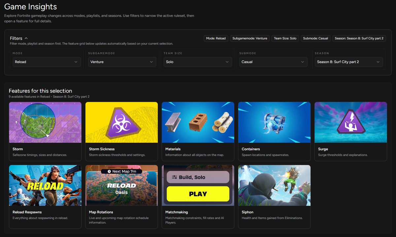This screenshot has height=237, width=396.
Task: Click the 'Subgamemode: Venture' filter chip
Action: 250,38
